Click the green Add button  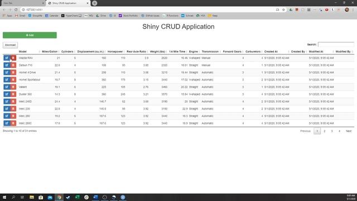click(30, 35)
